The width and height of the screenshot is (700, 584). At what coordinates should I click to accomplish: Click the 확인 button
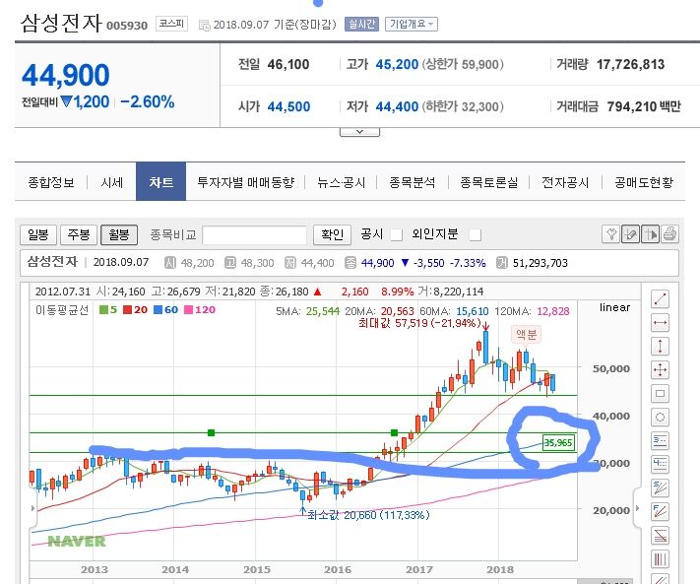click(332, 234)
